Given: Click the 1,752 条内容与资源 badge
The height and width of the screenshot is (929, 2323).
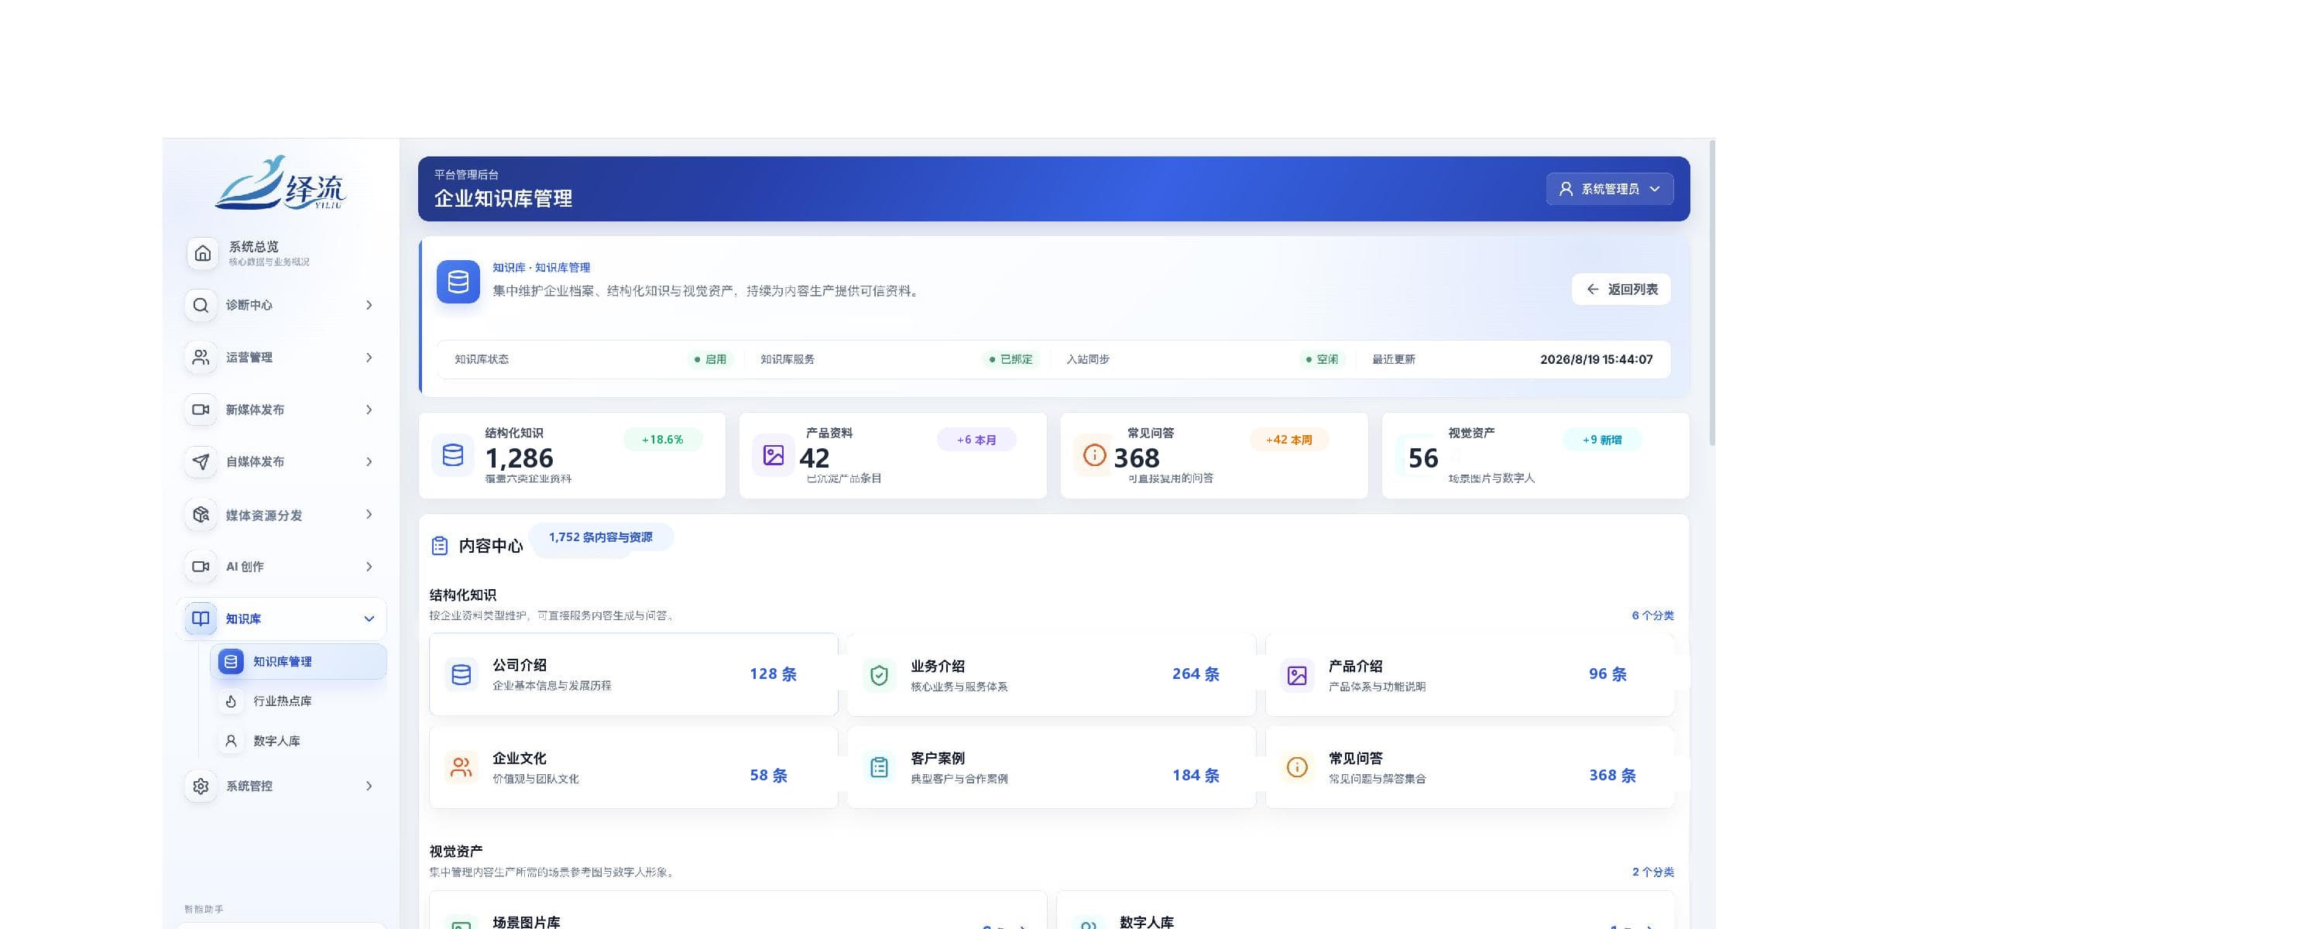Looking at the screenshot, I should coord(601,537).
